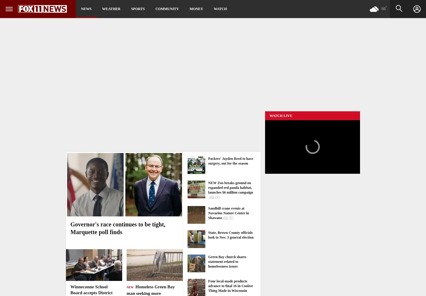Image resolution: width=426 pixels, height=296 pixels.
Task: Open Green Bay church statement headline
Action: click(227, 262)
